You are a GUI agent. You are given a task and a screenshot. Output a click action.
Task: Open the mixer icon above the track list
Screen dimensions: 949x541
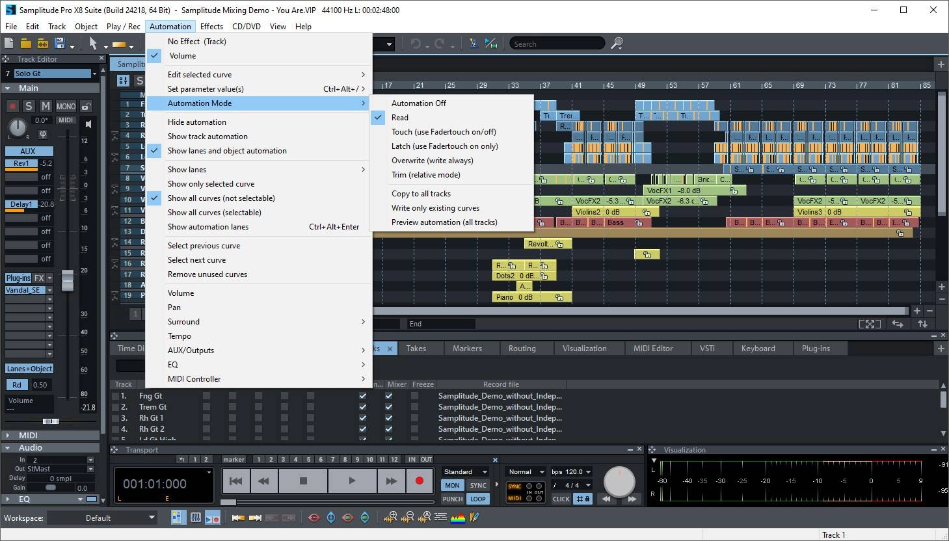123,80
